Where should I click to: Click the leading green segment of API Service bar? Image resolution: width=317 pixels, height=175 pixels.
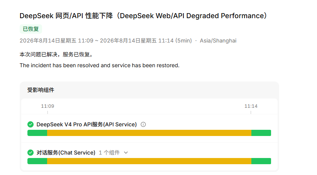coord(37,133)
